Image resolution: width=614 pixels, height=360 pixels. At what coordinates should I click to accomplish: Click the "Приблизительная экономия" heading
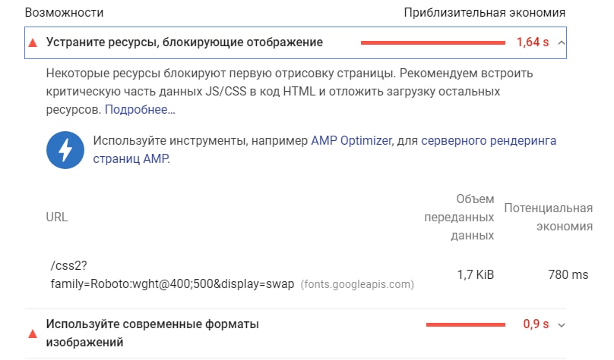[484, 13]
